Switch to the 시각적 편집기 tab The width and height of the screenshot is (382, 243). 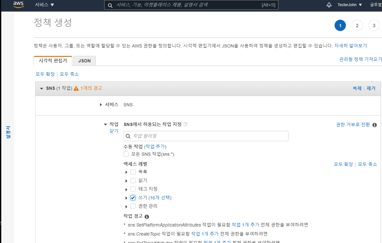coord(53,61)
